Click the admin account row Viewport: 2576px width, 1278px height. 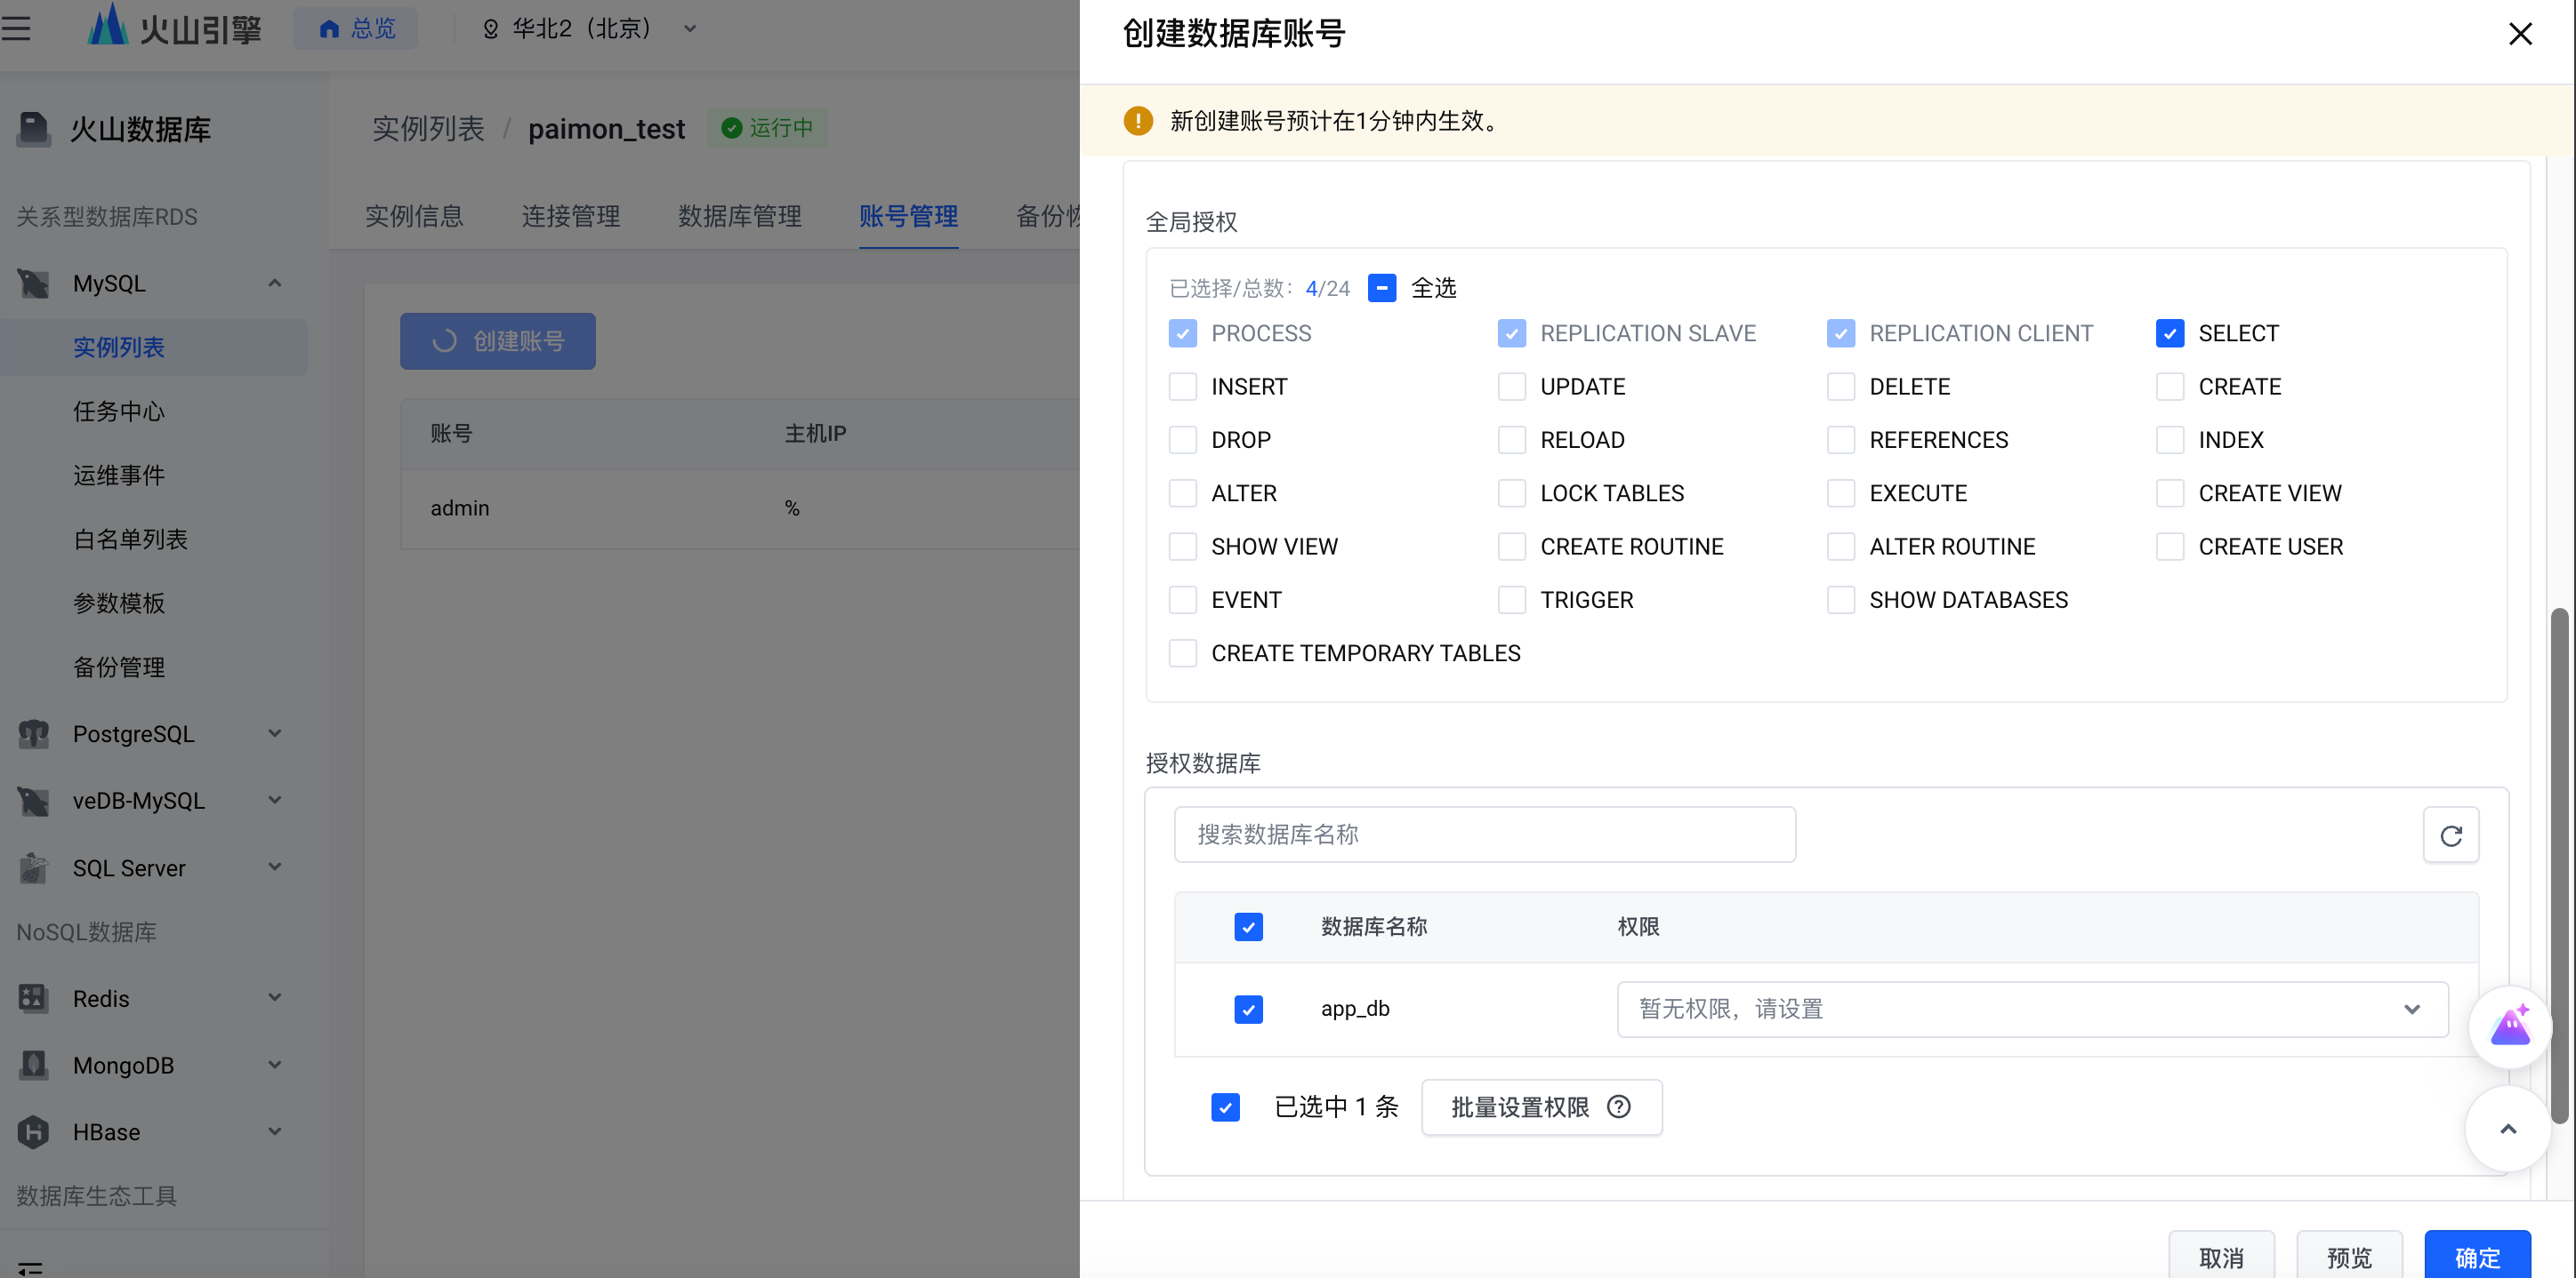740,508
